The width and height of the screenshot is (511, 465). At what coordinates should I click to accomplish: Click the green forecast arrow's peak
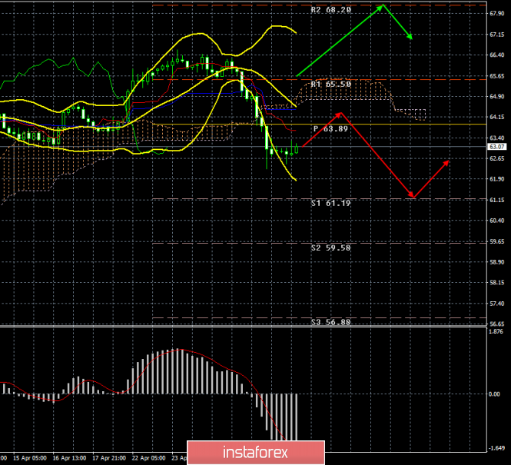tap(383, 6)
